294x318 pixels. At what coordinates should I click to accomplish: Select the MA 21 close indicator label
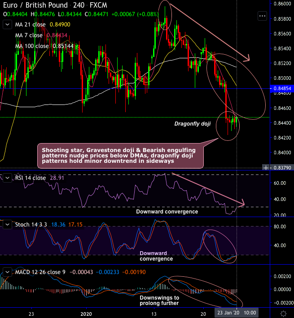pyautogui.click(x=30, y=25)
